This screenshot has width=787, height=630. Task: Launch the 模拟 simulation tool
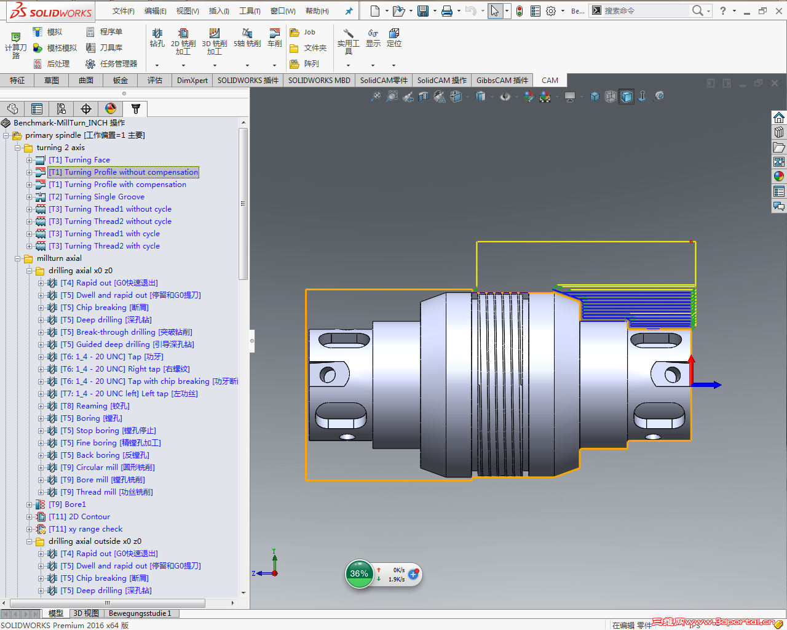(x=47, y=32)
